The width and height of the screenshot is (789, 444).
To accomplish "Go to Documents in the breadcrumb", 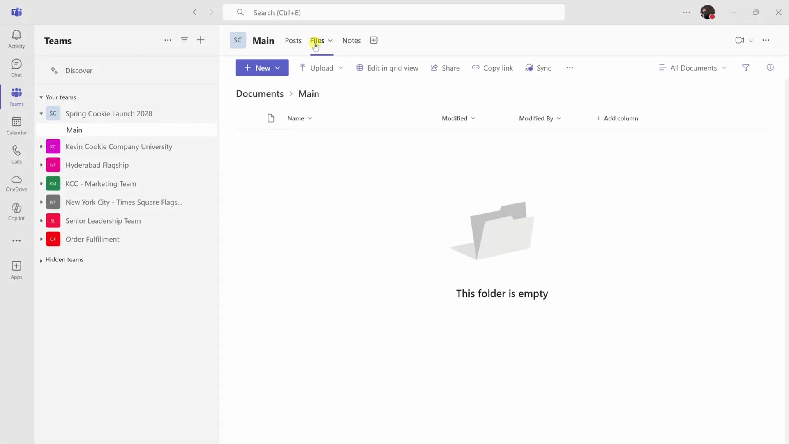I will tap(260, 94).
